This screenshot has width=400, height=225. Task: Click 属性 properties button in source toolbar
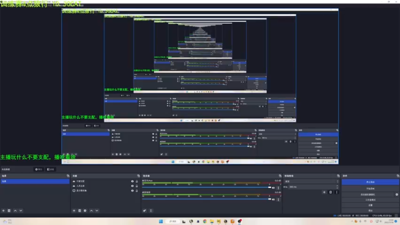click(x=38, y=169)
